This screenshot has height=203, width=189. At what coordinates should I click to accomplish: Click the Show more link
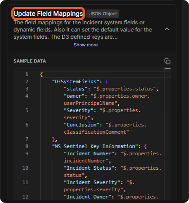point(85,45)
